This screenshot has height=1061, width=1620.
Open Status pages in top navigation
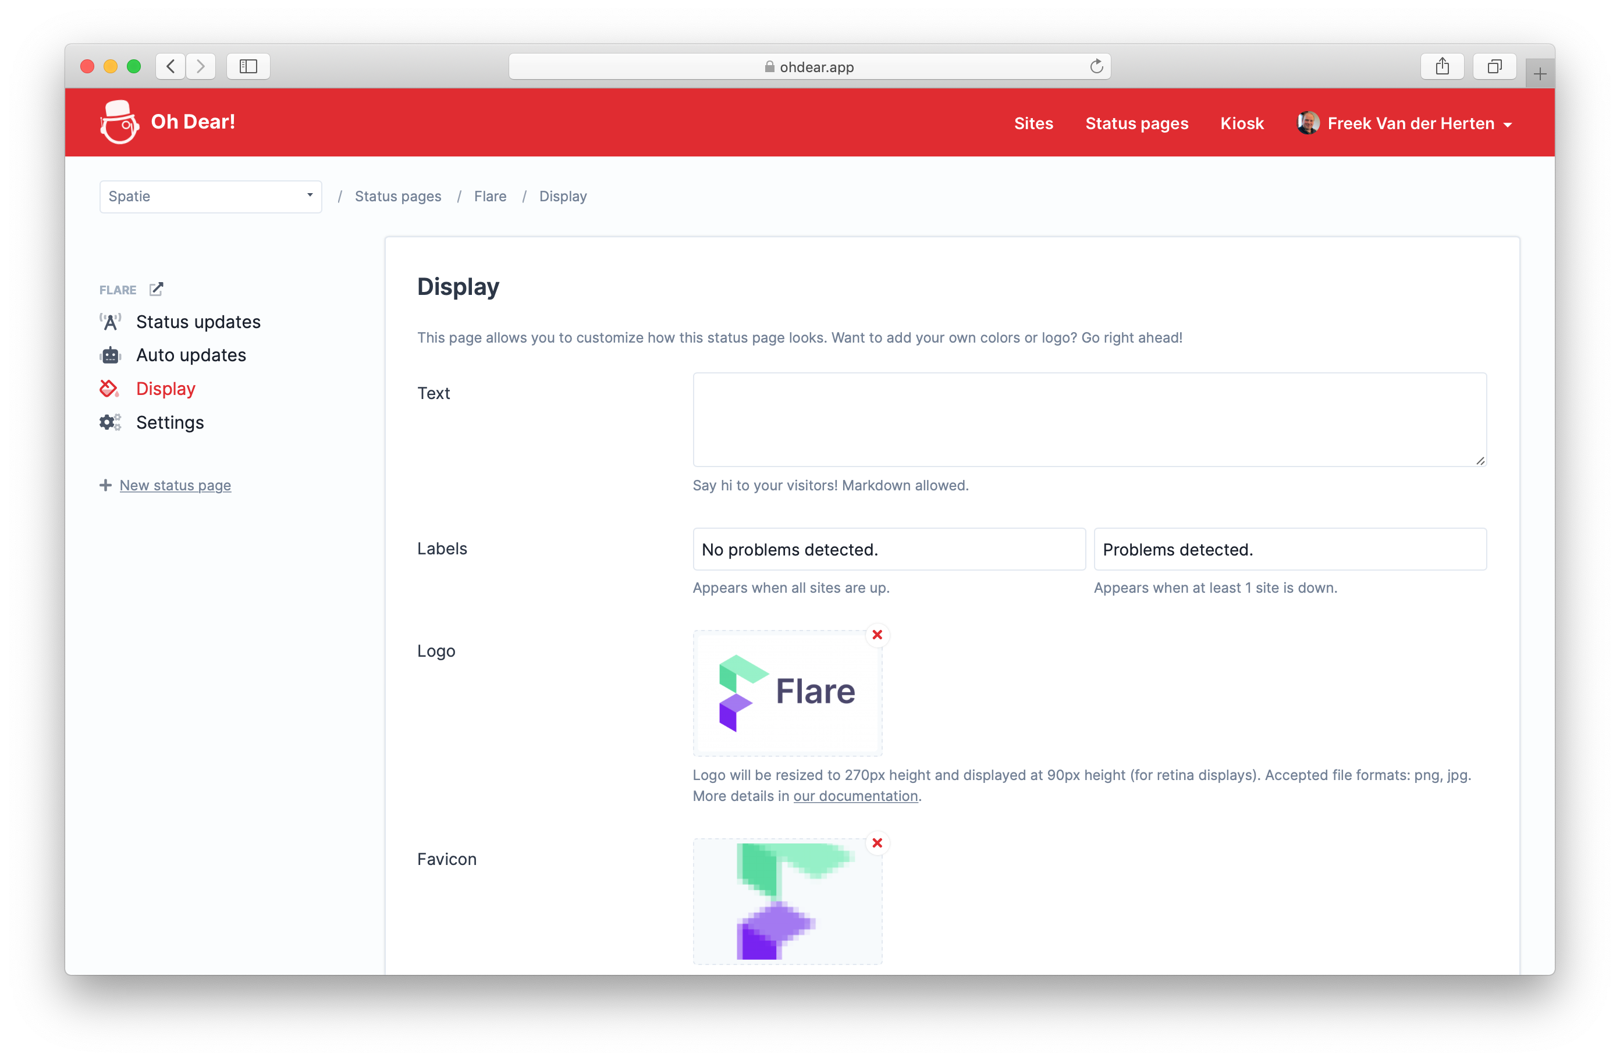1136,123
